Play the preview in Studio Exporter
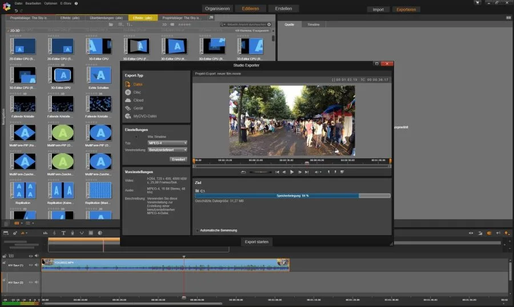 [x=292, y=172]
